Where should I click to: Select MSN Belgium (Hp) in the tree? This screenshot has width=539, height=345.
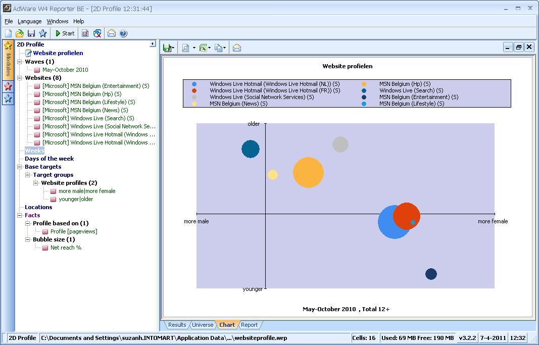[82, 94]
